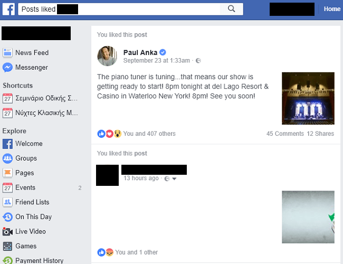Open the 45 Comments link
This screenshot has height=264, width=343.
click(285, 134)
